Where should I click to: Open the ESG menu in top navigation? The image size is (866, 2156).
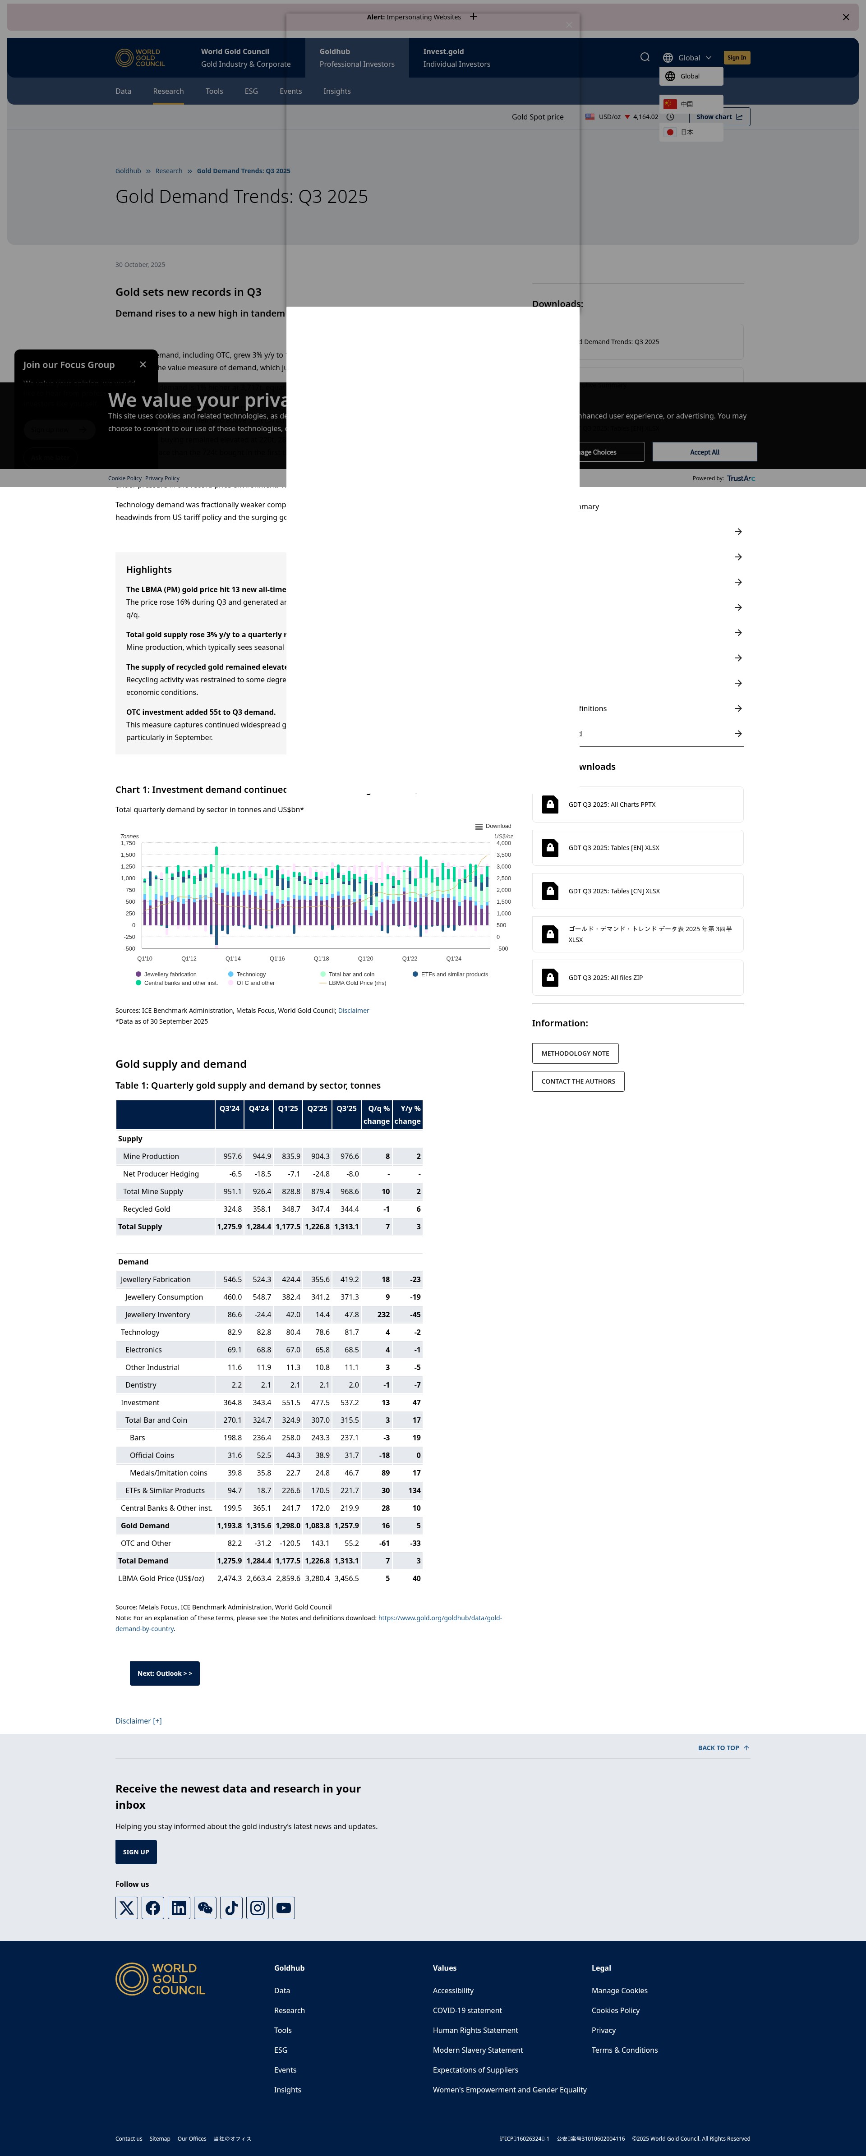tap(251, 91)
